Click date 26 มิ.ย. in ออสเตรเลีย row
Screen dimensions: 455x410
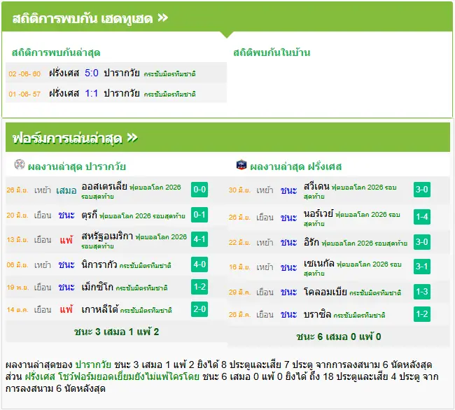pyautogui.click(x=17, y=190)
